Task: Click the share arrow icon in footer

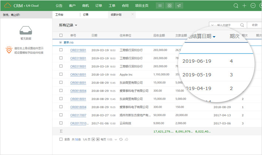Action: [126, 139]
